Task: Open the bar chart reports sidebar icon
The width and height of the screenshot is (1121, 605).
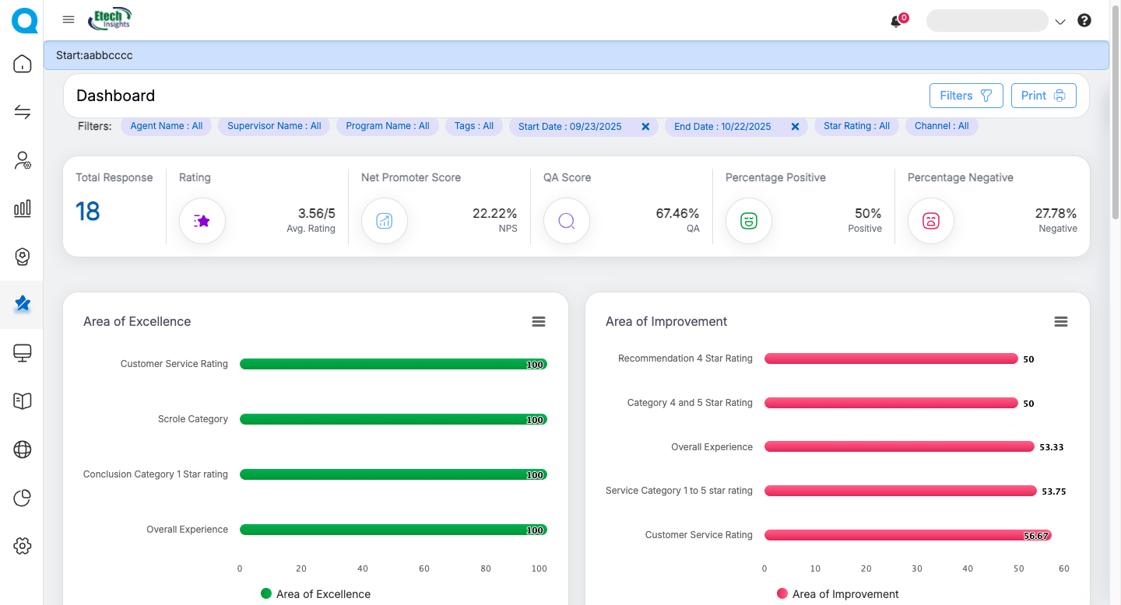Action: [23, 208]
